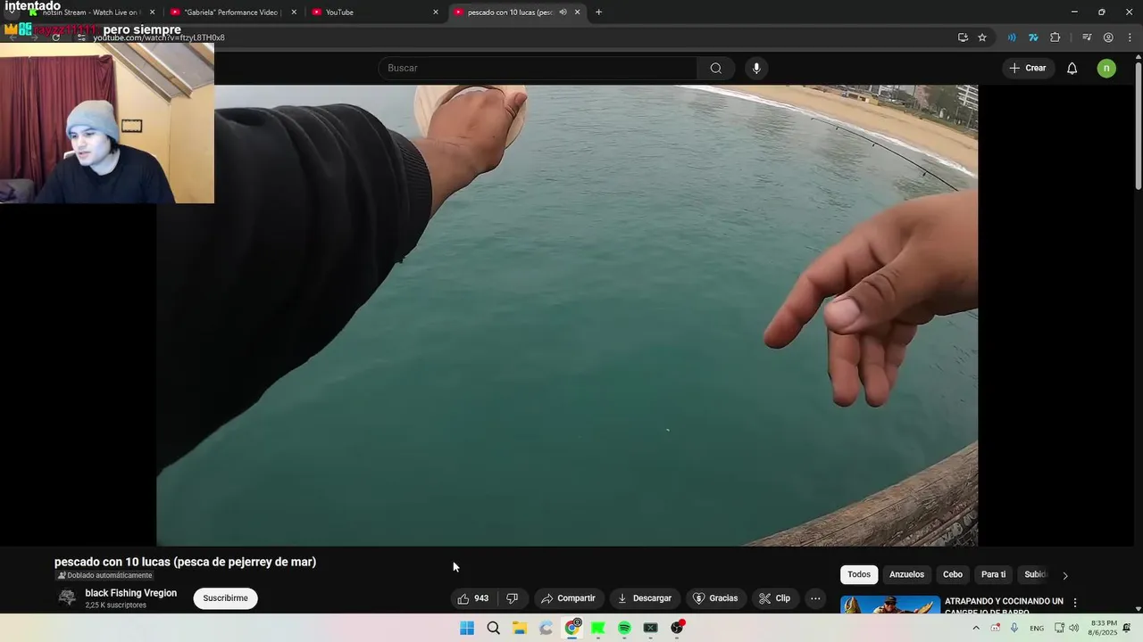Open black Fishing Vregion channel avatar

pos(67,598)
